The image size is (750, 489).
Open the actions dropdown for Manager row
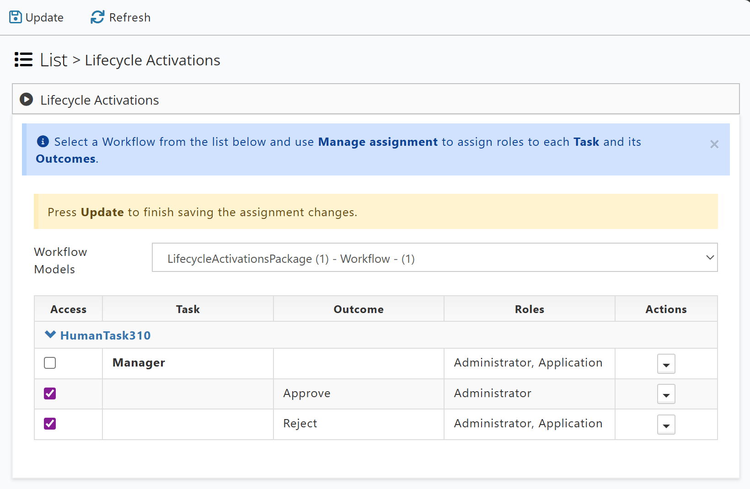tap(666, 364)
